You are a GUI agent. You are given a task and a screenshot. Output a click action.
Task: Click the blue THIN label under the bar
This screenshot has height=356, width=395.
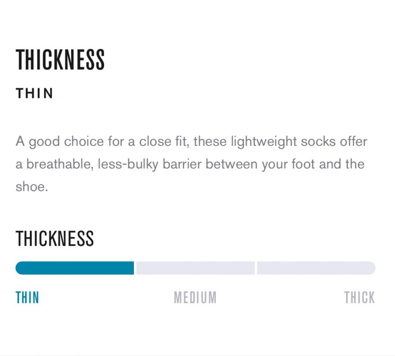[x=28, y=297]
